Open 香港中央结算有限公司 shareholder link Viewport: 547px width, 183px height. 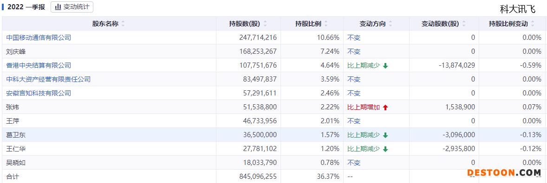(39, 65)
